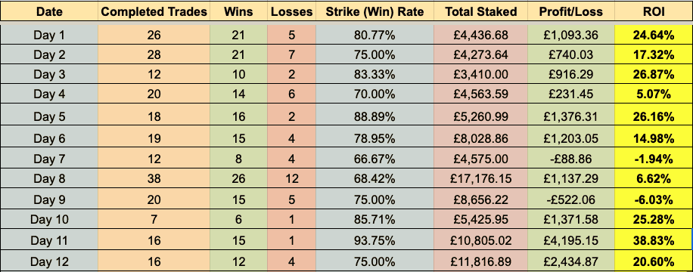Image resolution: width=693 pixels, height=272 pixels.
Task: Click the Day 1 date cell
Action: pyautogui.click(x=49, y=35)
